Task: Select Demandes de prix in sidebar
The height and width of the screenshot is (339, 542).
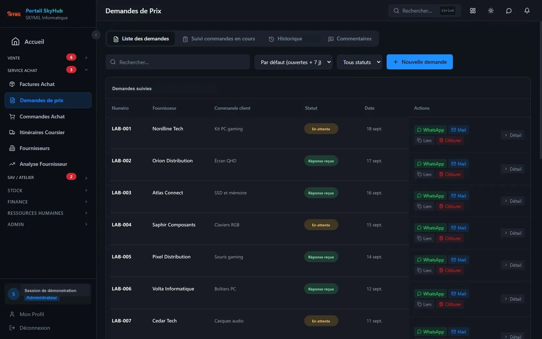Action: coord(48,100)
